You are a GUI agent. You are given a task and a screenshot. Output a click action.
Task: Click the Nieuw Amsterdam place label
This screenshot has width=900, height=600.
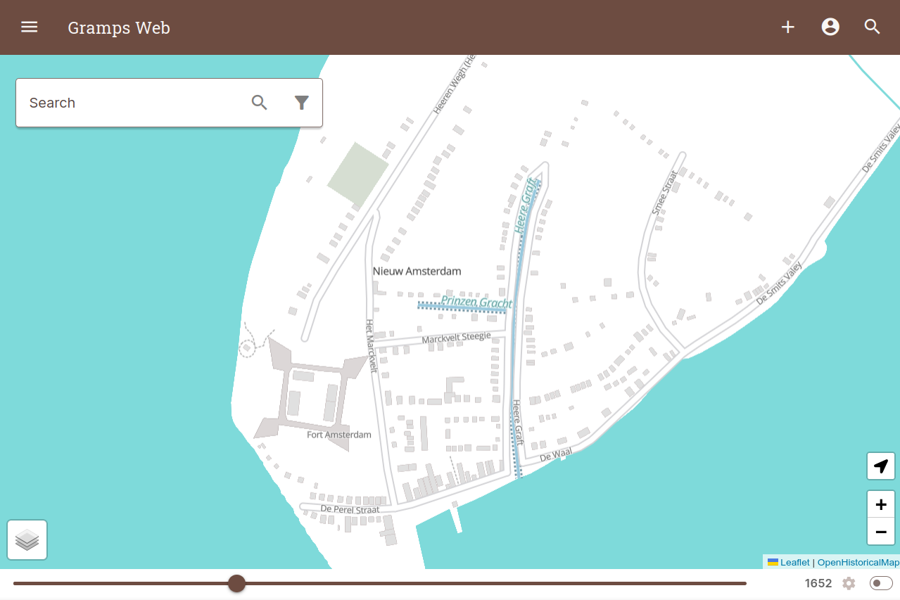417,271
